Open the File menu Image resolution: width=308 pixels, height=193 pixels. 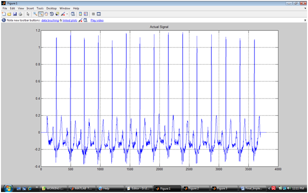click(x=5, y=8)
